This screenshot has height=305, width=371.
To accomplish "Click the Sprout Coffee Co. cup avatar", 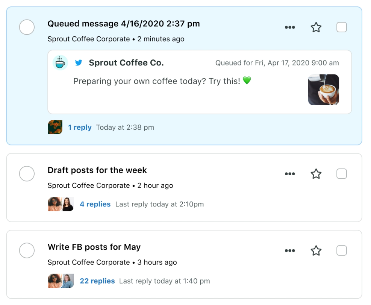I will 60,63.
